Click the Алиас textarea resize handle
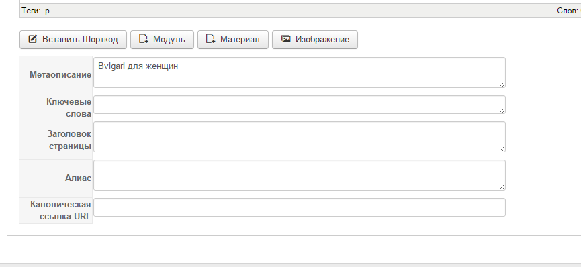 coord(502,187)
